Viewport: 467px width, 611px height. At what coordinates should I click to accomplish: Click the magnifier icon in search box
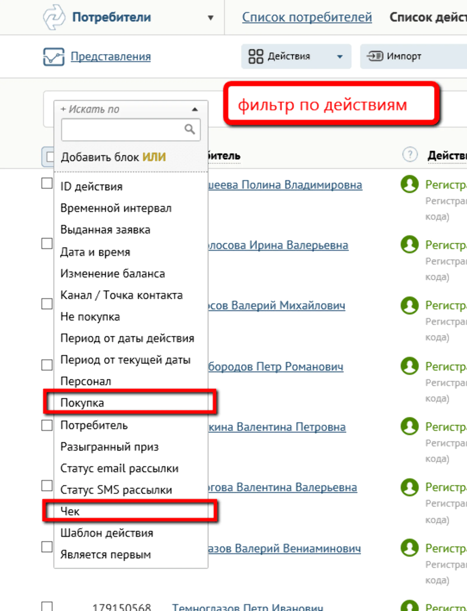[190, 129]
